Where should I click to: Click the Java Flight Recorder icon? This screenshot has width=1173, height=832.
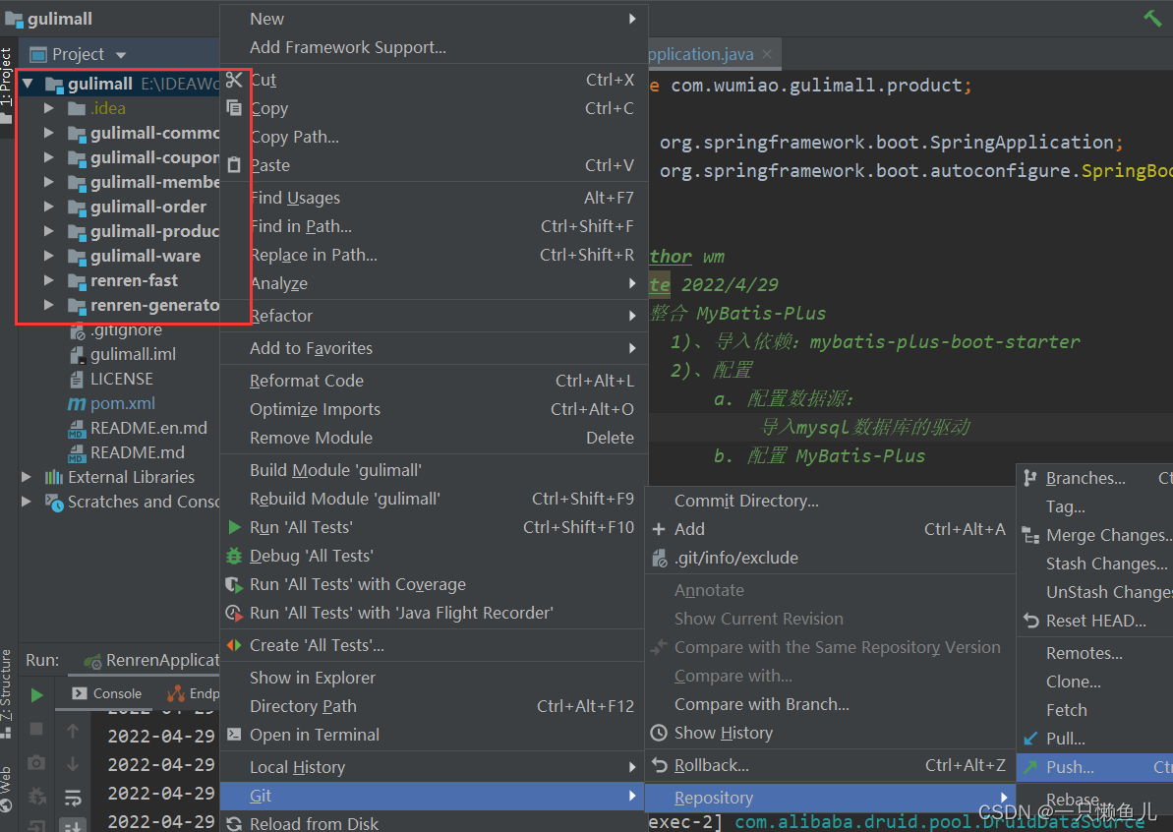(234, 613)
